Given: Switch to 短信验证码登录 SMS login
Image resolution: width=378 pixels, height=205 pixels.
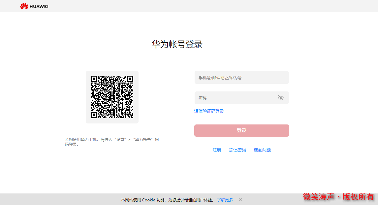Looking at the screenshot, I should tap(209, 111).
